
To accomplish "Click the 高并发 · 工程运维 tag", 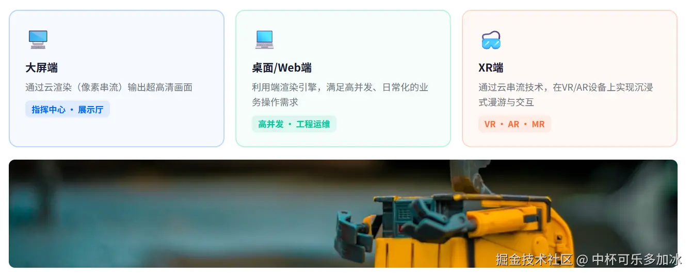I will pyautogui.click(x=294, y=124).
